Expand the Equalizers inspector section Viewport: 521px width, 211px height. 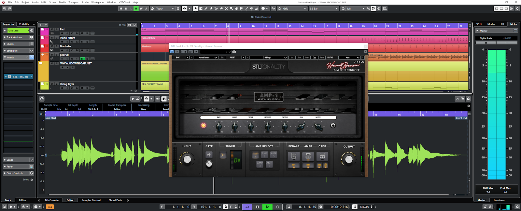[x=18, y=51]
